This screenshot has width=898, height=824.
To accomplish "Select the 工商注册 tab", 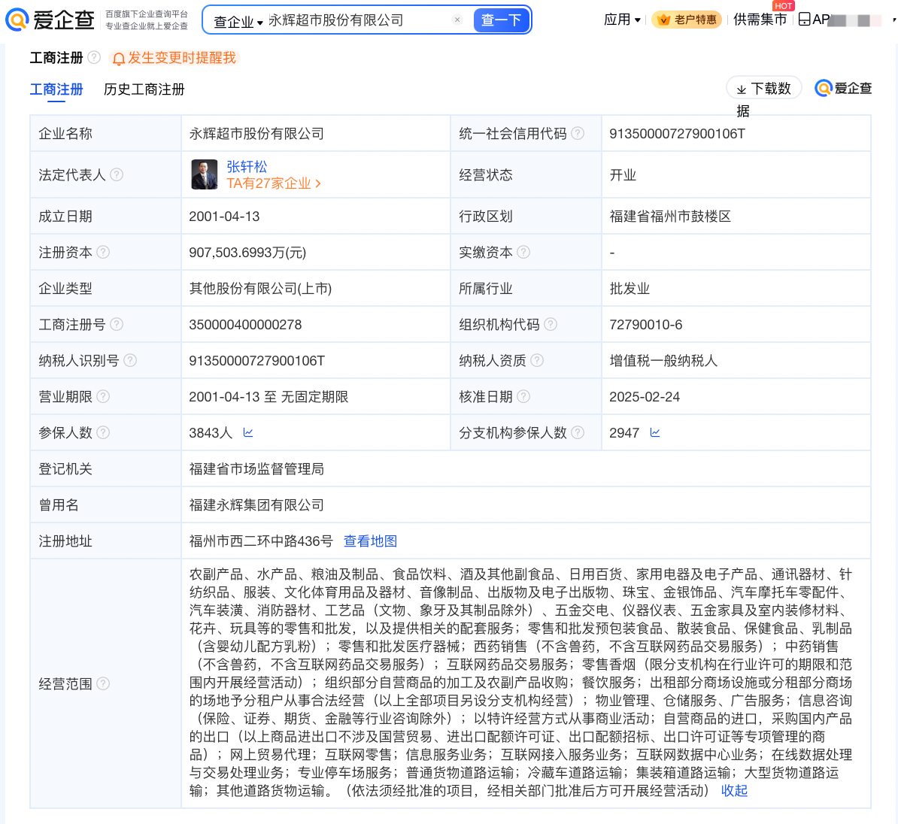I will (x=56, y=89).
